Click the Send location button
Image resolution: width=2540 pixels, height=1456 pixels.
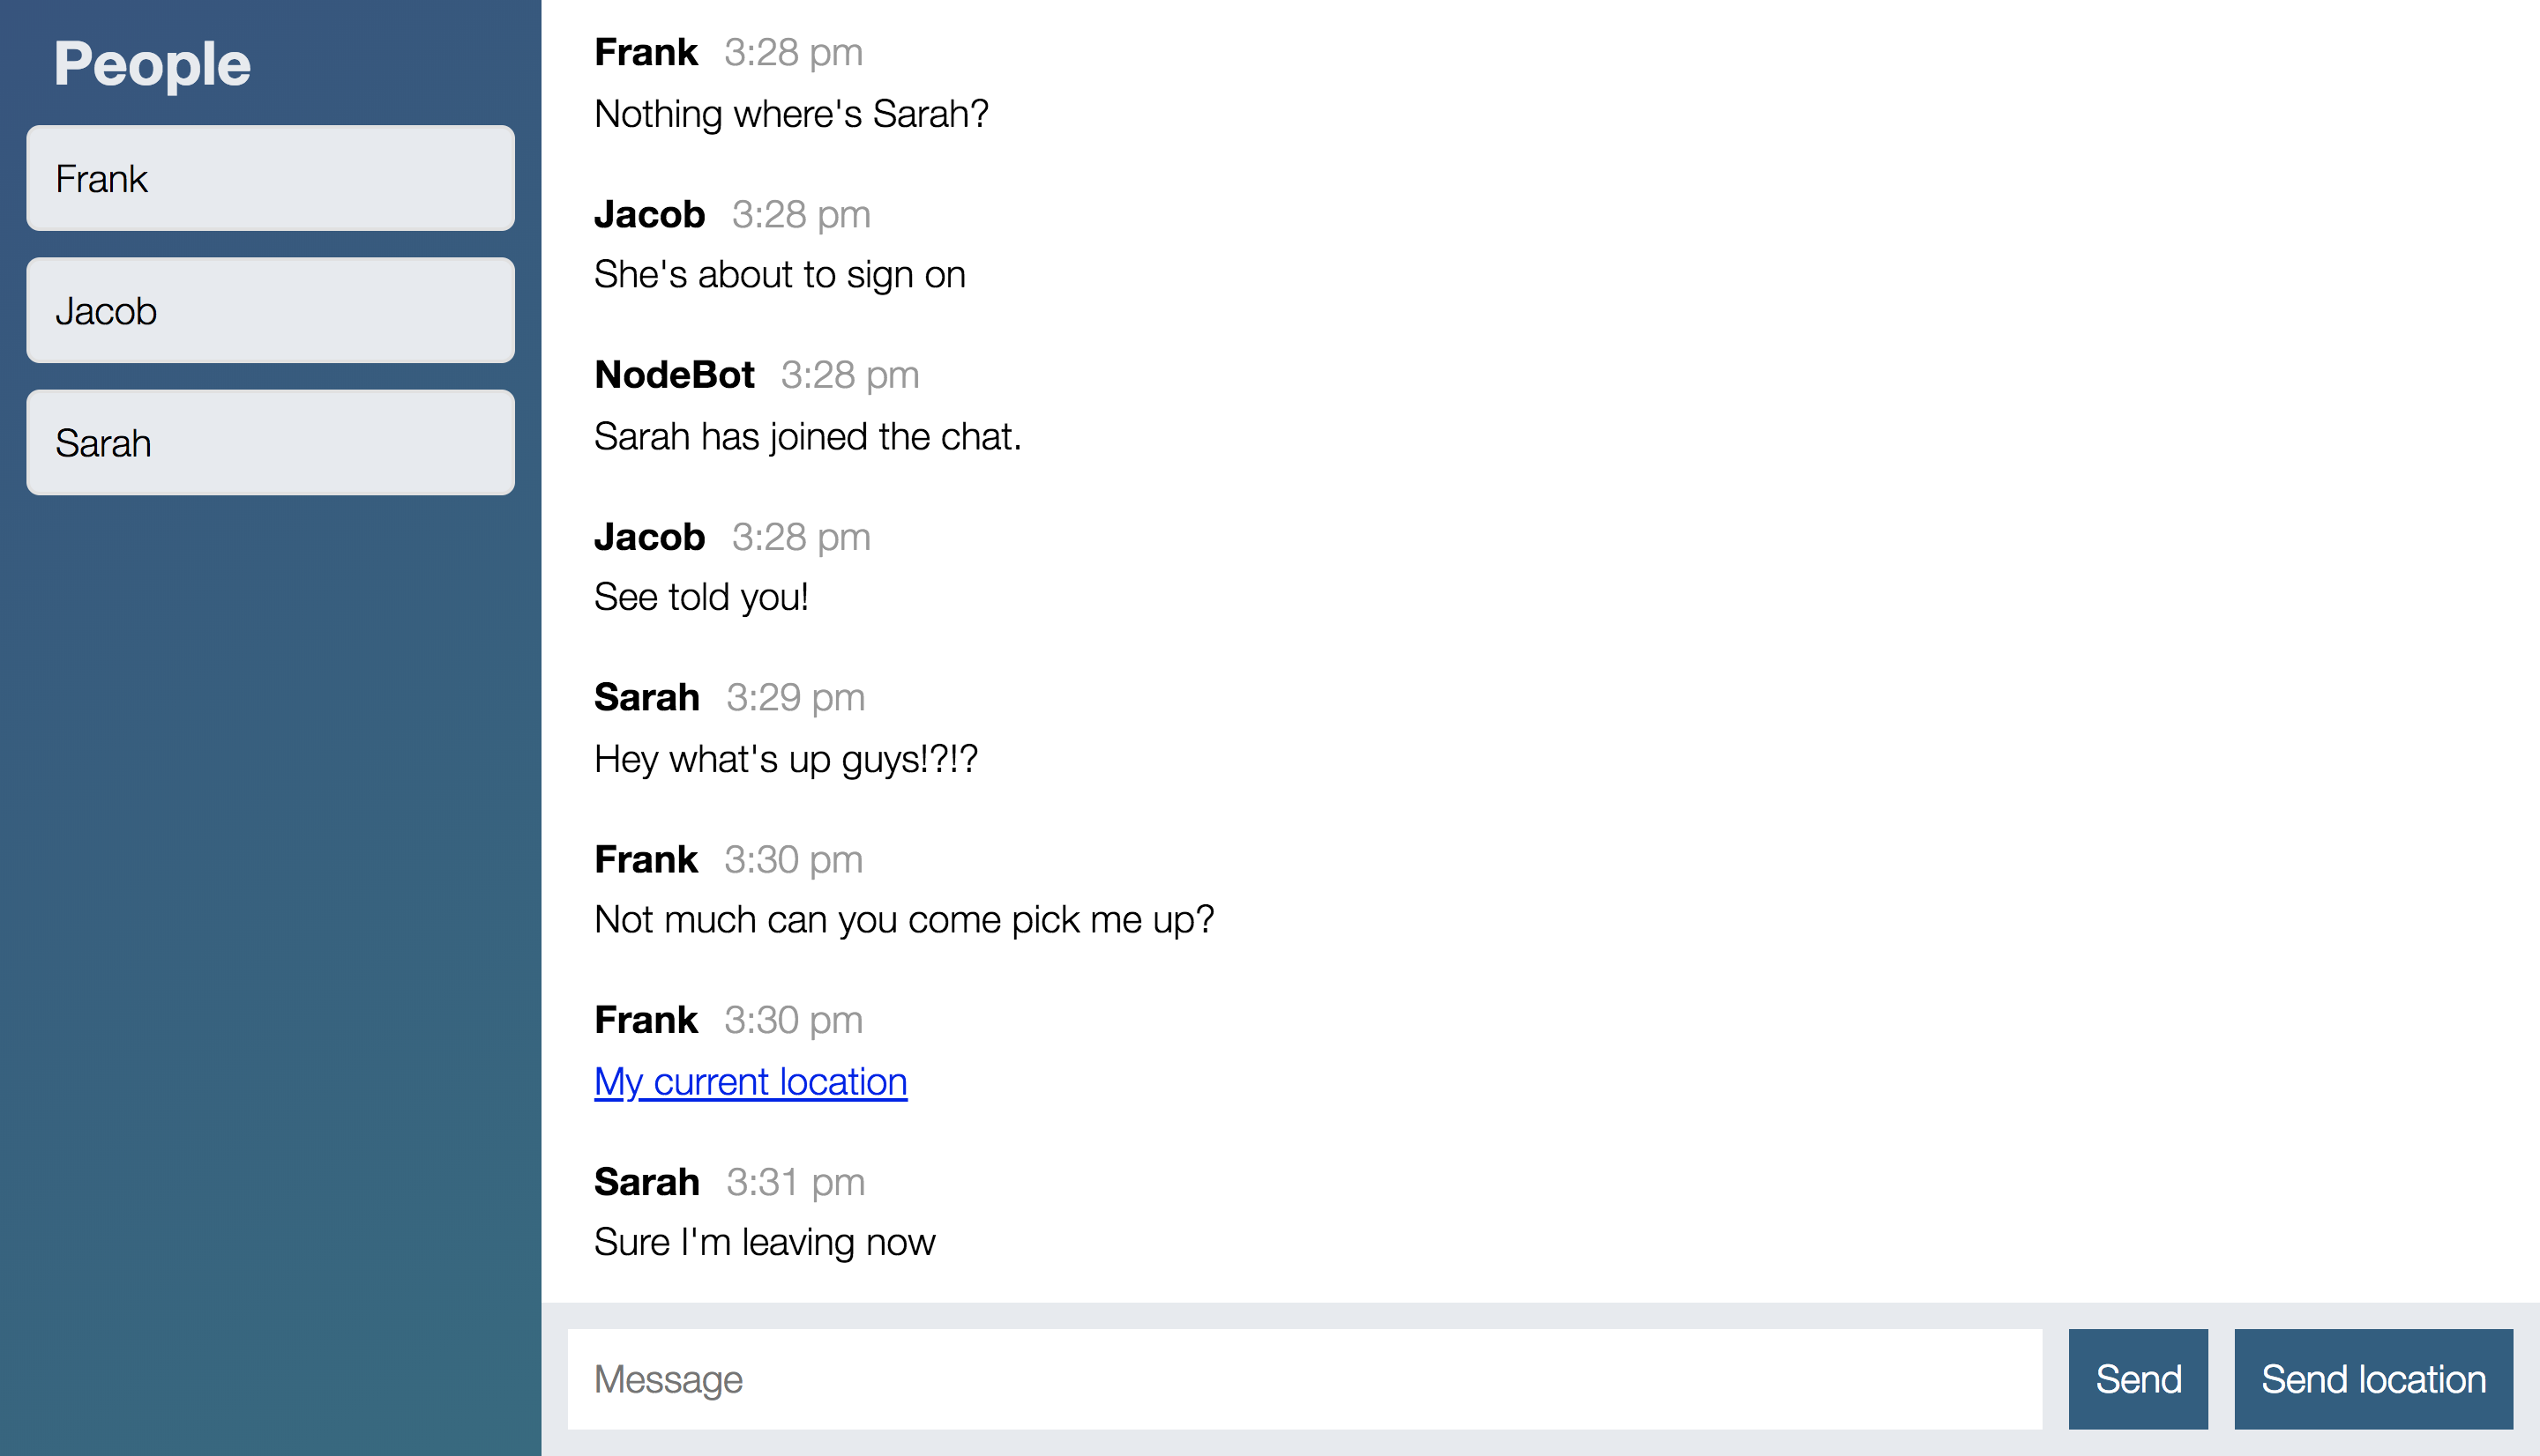point(2372,1379)
